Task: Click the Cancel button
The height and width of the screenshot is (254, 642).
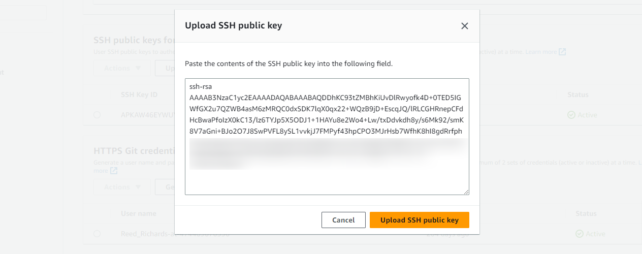Action: point(343,220)
